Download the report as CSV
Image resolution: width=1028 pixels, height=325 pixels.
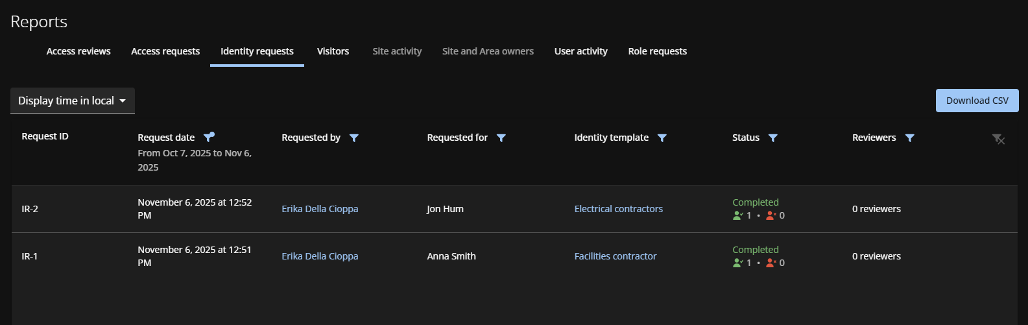(x=977, y=101)
